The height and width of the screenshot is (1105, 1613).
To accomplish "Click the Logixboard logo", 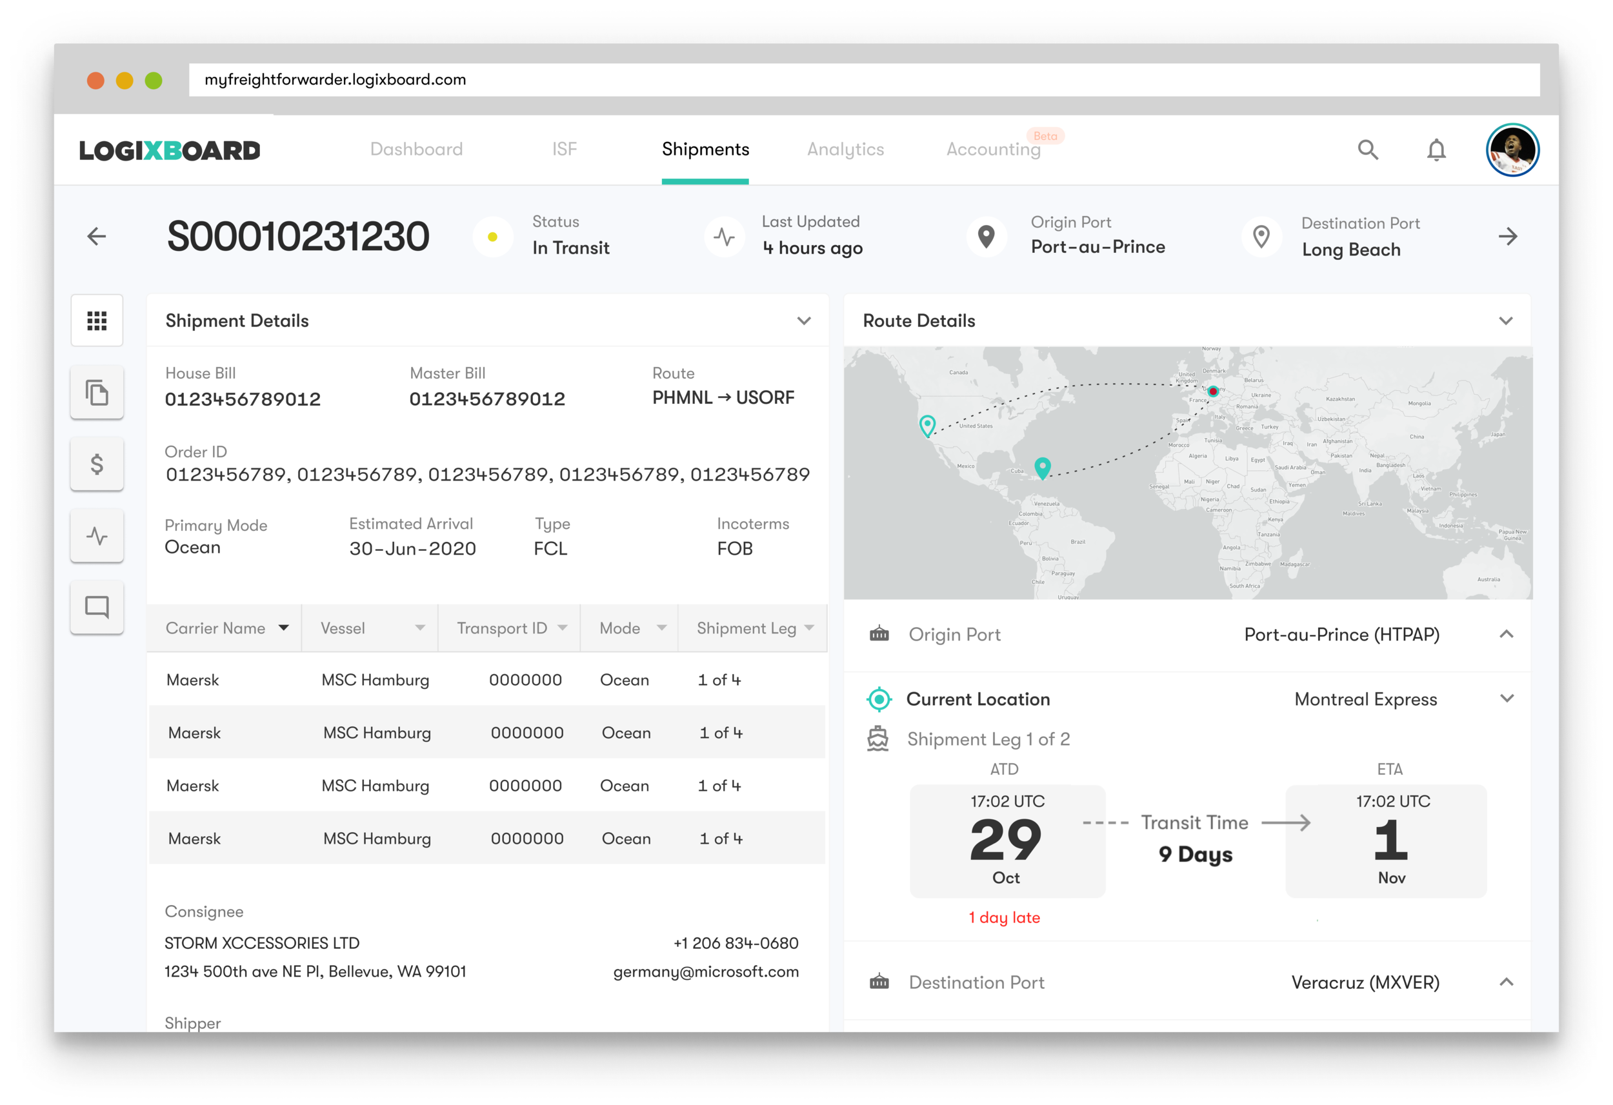I will (x=169, y=150).
